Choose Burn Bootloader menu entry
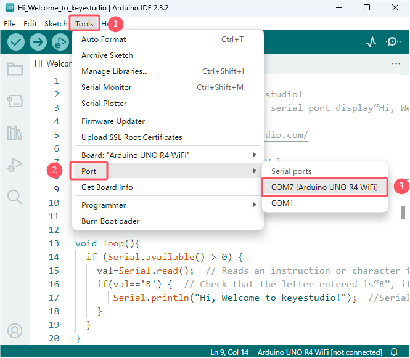The height and width of the screenshot is (358, 410). 168,221
